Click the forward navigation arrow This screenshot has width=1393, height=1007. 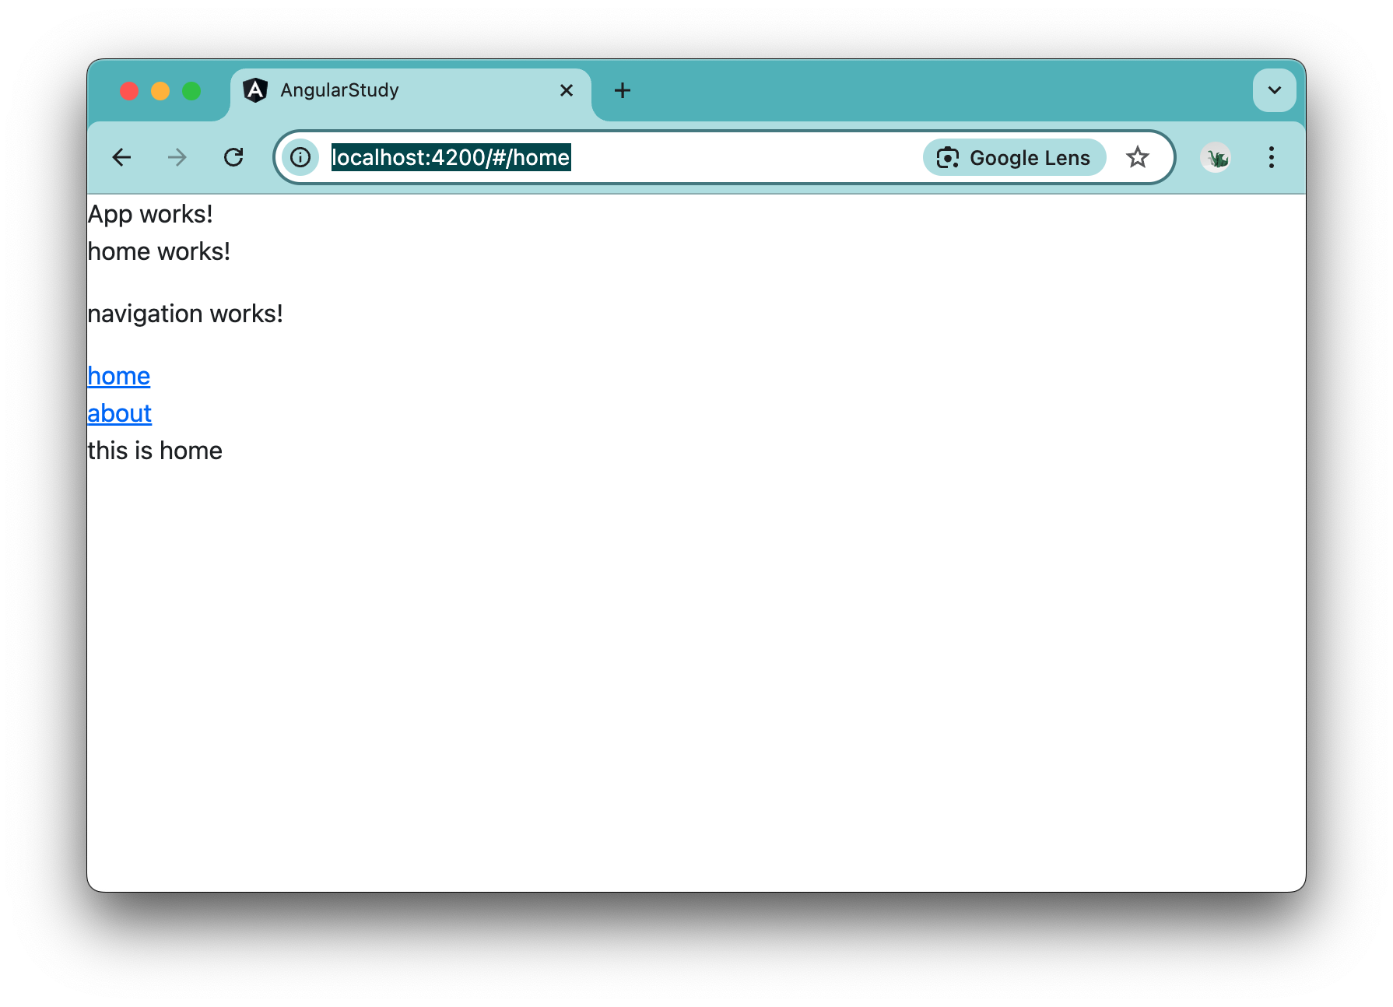[x=177, y=157]
